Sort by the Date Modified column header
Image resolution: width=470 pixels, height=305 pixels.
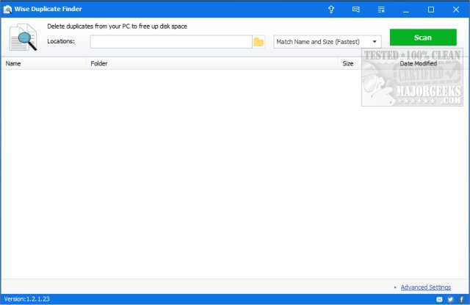[419, 64]
